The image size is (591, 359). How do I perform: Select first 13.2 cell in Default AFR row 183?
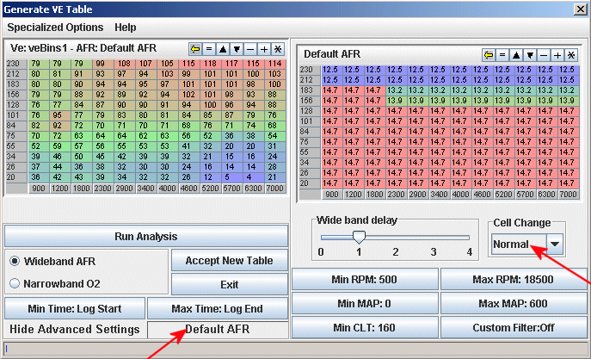[x=396, y=90]
